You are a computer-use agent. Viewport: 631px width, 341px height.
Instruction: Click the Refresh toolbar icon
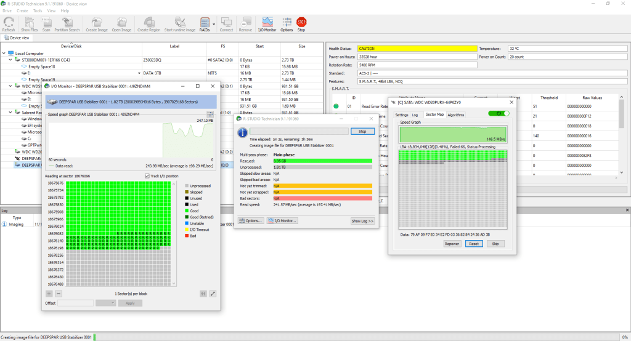[x=9, y=24]
